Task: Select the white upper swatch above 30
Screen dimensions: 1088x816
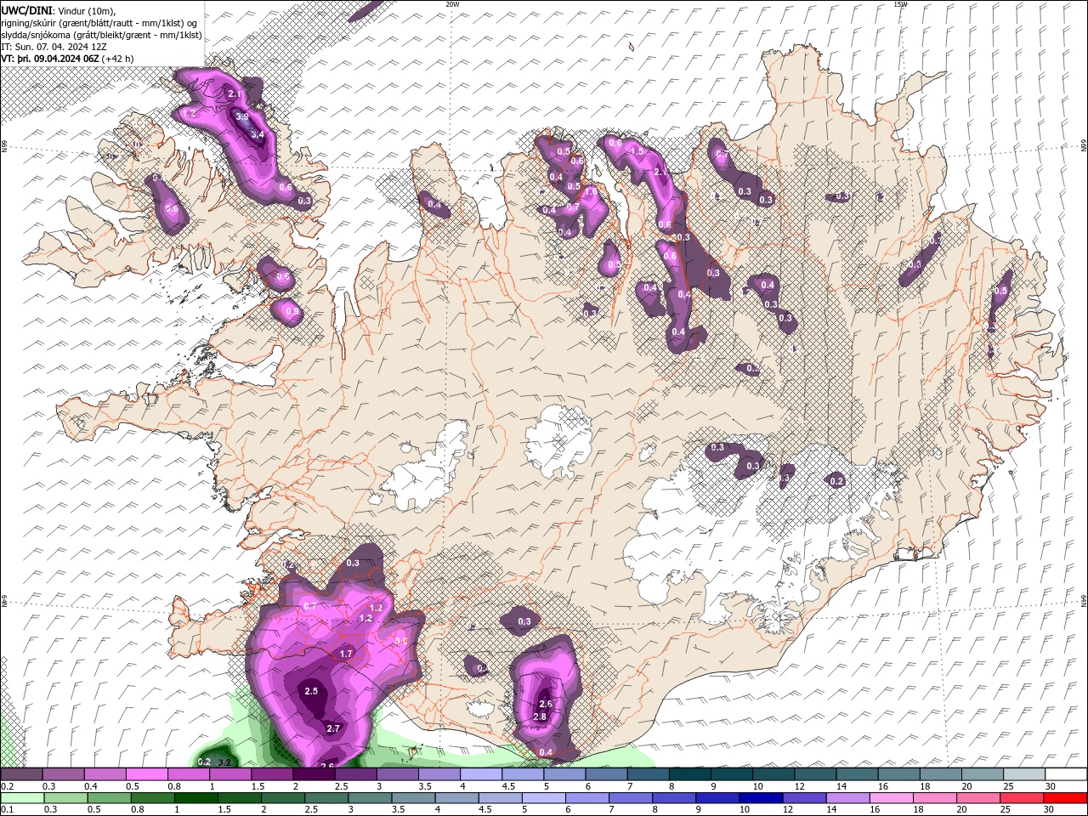Action: click(x=1066, y=774)
